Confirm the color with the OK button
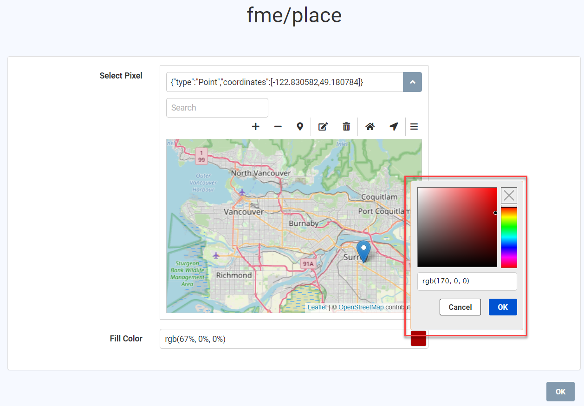This screenshot has width=584, height=406. click(503, 307)
